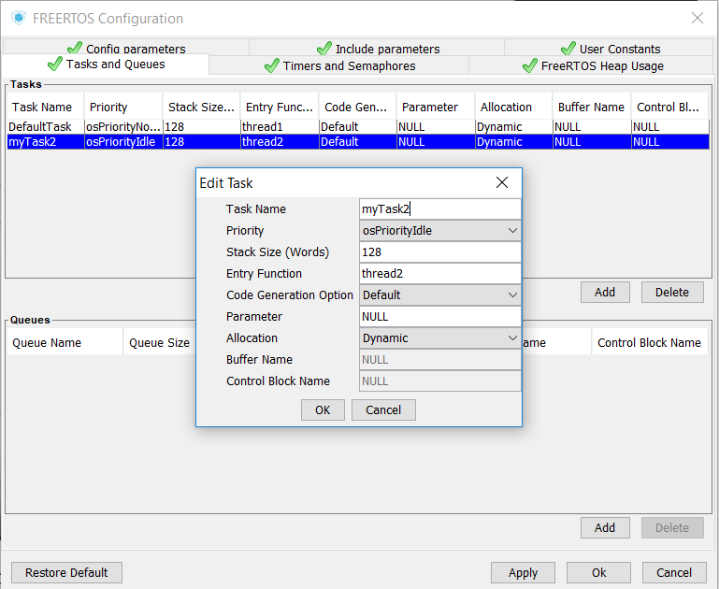
Task: Confirm Edit Task with OK button
Action: click(x=323, y=409)
